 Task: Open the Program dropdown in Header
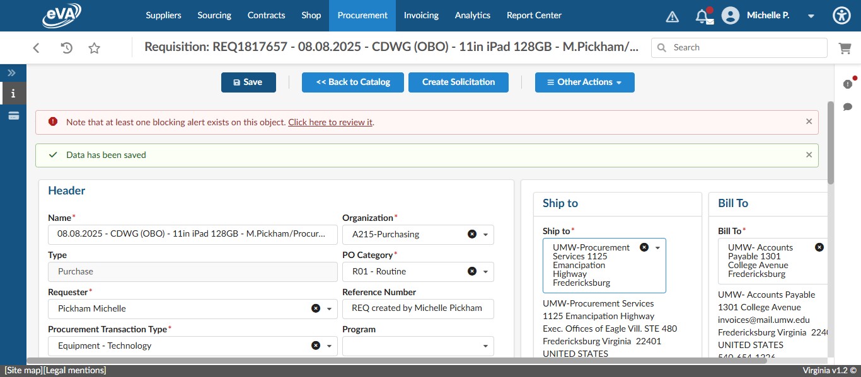pyautogui.click(x=484, y=346)
